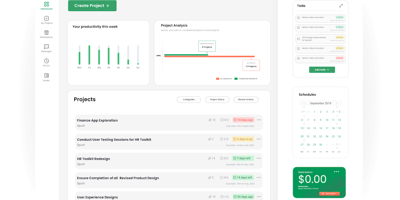Image resolution: width=400 pixels, height=200 pixels.
Task: Open the Wallet sidebar icon
Action: pyautogui.click(x=46, y=75)
